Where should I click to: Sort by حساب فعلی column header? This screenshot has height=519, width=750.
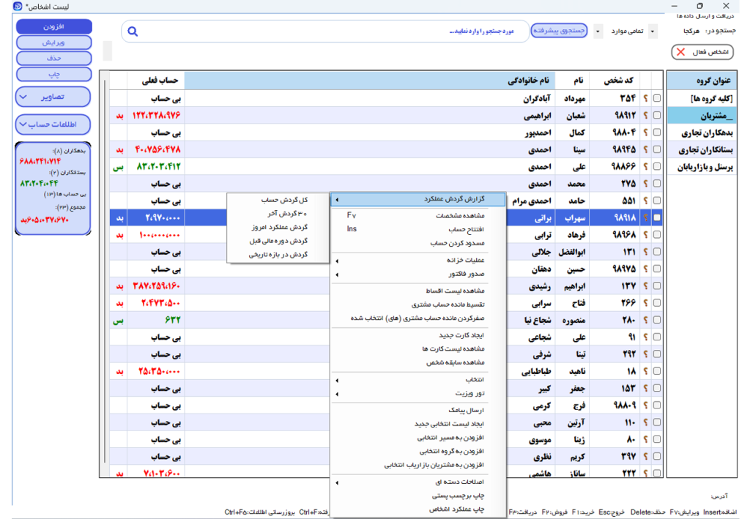coord(156,81)
